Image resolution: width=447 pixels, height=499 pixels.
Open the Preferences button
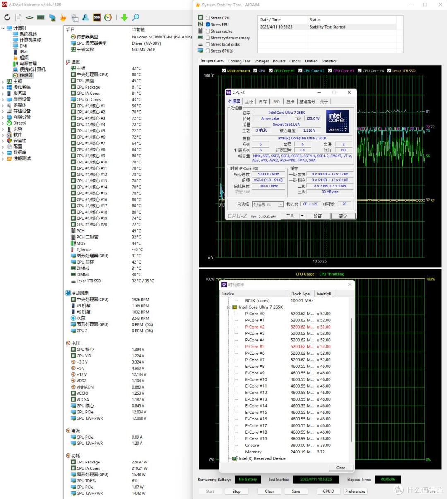point(355,491)
